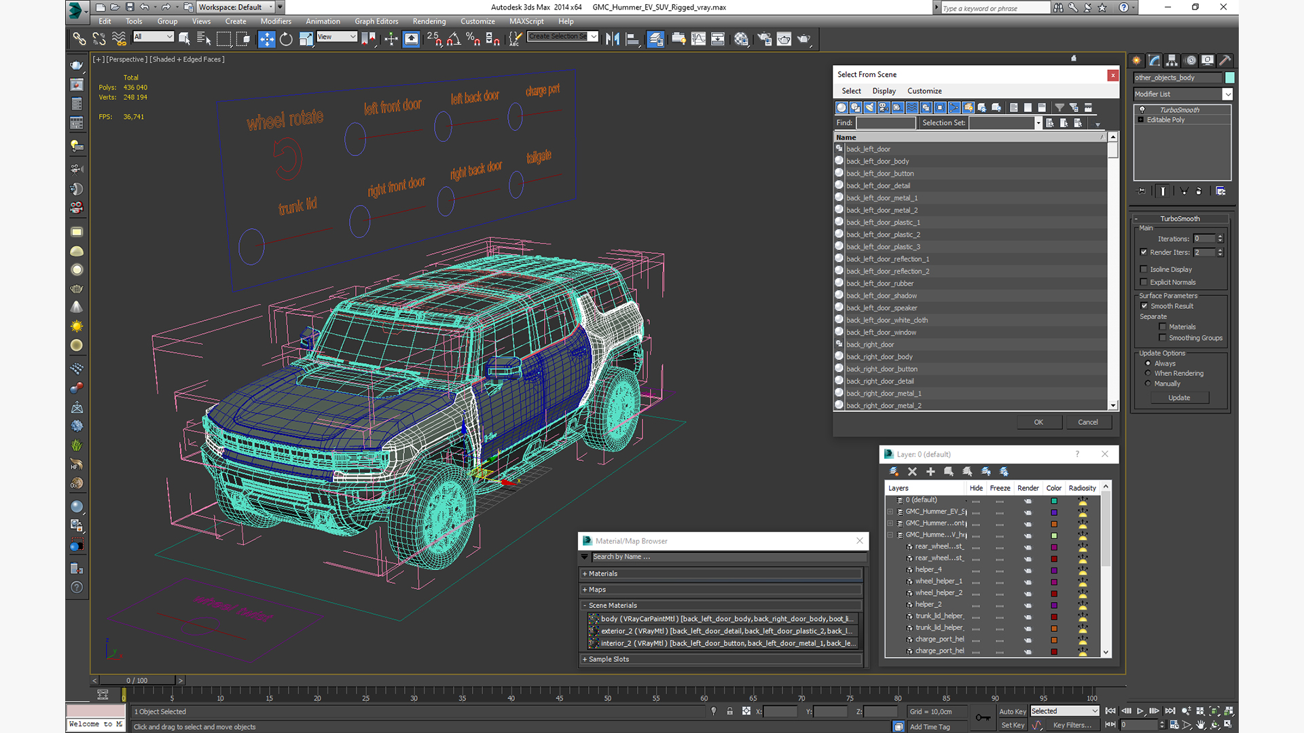Viewport: 1304px width, 733px height.
Task: Toggle Display Lights filter in Select From Scene
Action: (x=869, y=107)
